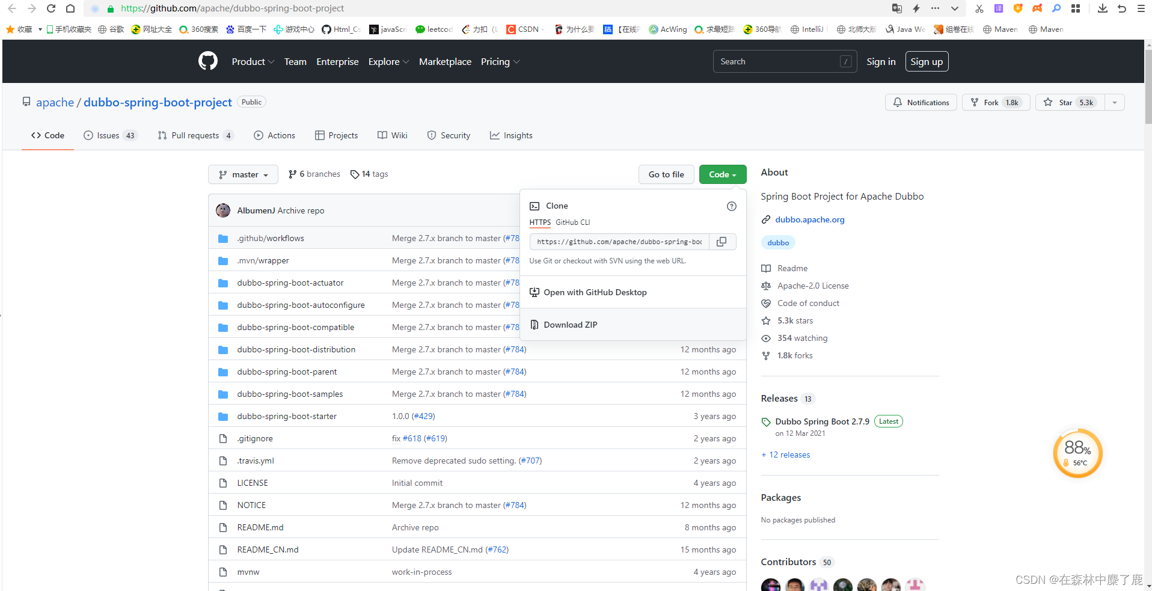Select the GitHub CLI clone tab
Image resolution: width=1152 pixels, height=591 pixels.
[572, 222]
